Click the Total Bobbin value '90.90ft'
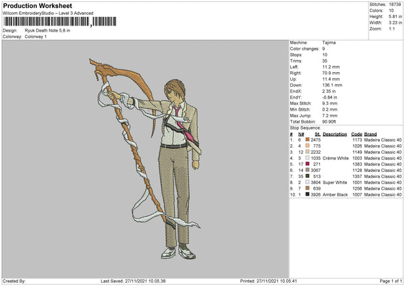Image resolution: width=405 pixels, height=286 pixels. tap(329, 122)
